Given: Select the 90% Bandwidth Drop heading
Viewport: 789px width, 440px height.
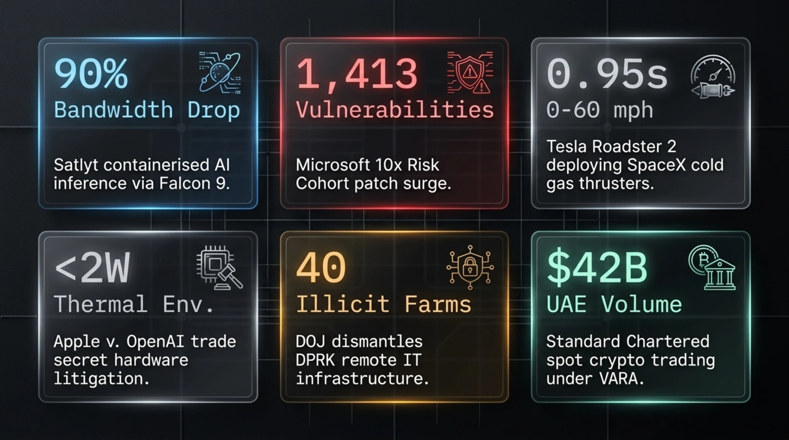Looking at the screenshot, I should coord(147,89).
